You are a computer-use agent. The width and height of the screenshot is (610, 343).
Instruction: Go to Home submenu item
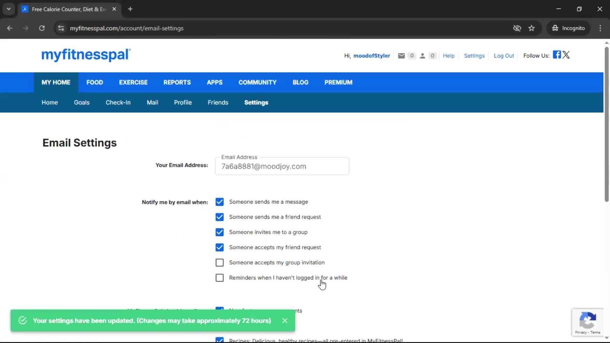point(50,103)
